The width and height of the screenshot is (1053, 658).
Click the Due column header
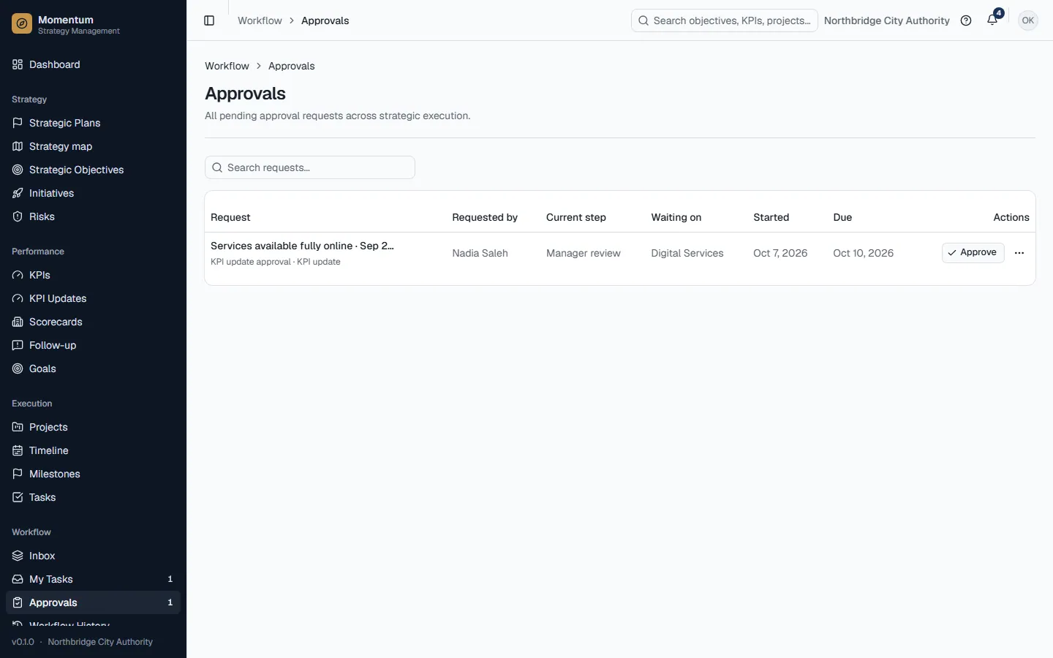coord(842,217)
